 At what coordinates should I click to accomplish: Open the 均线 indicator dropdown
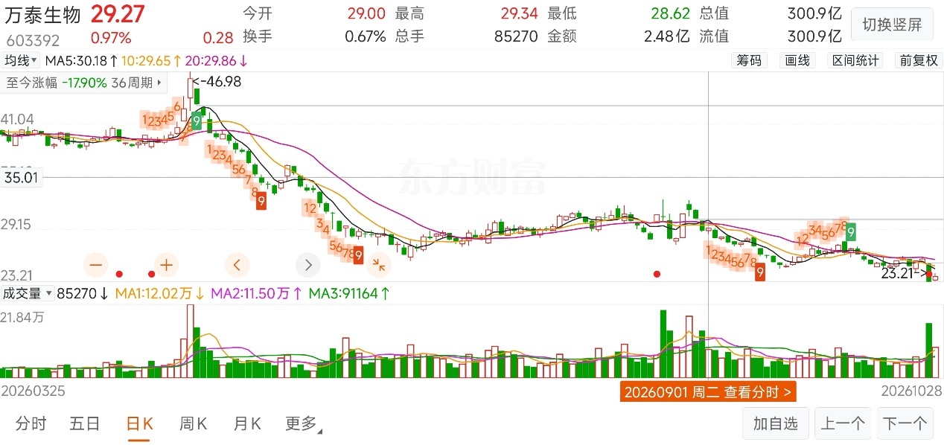click(22, 60)
